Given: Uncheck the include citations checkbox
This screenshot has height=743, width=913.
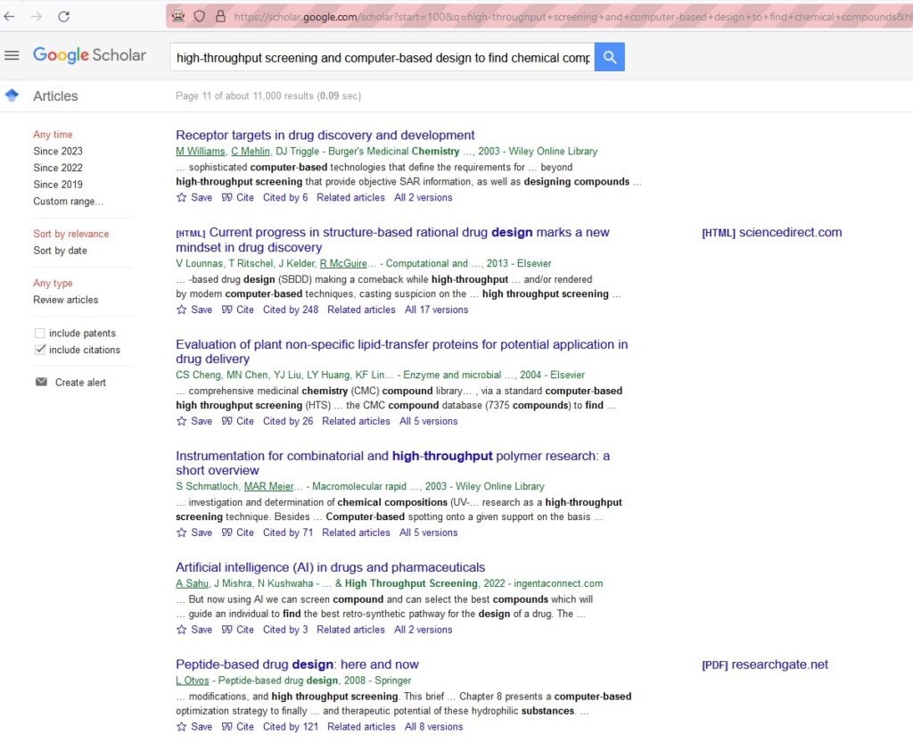Looking at the screenshot, I should [39, 350].
